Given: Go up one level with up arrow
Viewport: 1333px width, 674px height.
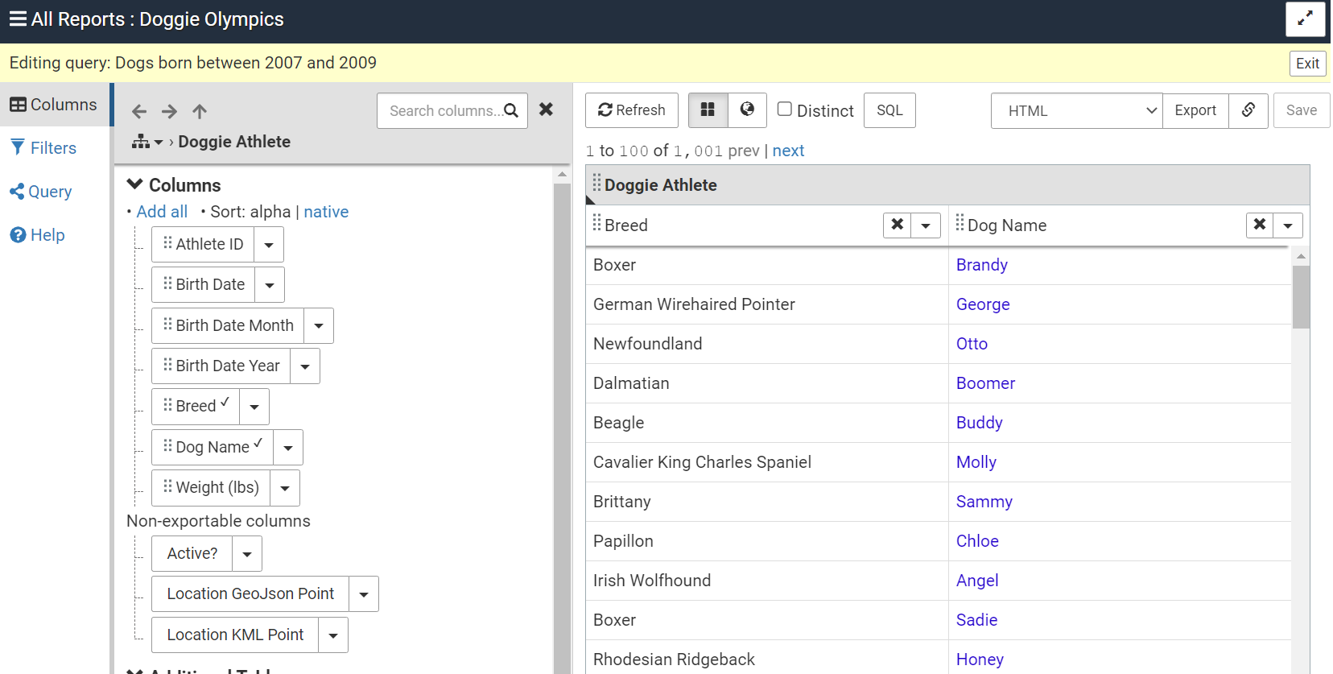Looking at the screenshot, I should [200, 111].
